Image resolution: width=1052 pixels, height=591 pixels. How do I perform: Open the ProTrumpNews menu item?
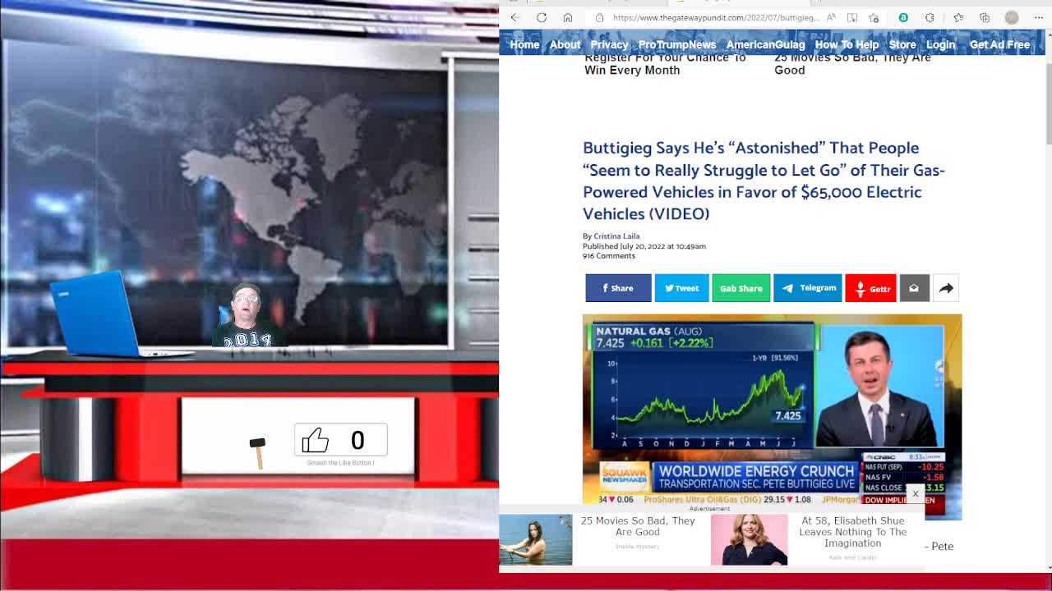pos(677,44)
